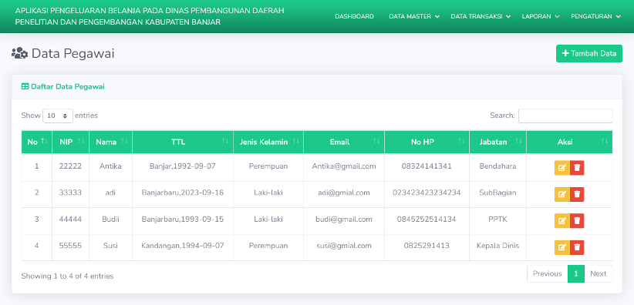Image resolution: width=634 pixels, height=305 pixels.
Task: Delete Antika's employee record
Action: [x=577, y=168]
